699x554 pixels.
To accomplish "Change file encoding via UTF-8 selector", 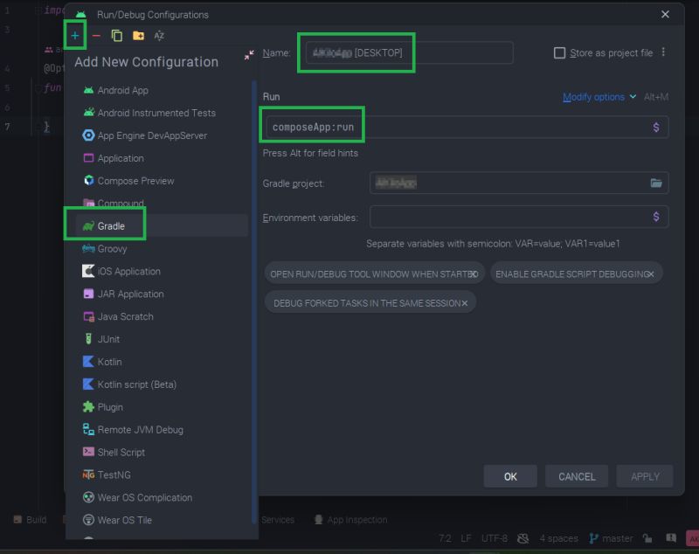I will (496, 537).
